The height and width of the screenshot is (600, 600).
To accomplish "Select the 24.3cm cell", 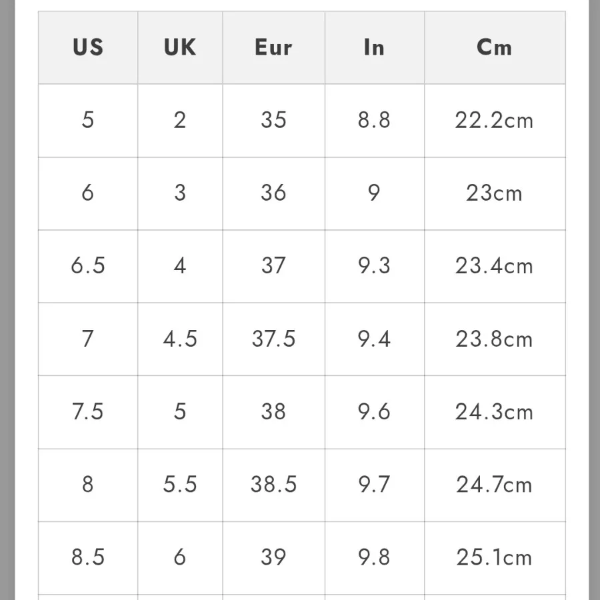I will click(x=494, y=411).
